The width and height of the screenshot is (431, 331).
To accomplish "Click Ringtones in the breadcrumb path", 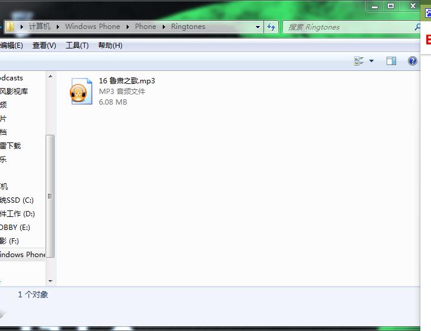I will (188, 27).
